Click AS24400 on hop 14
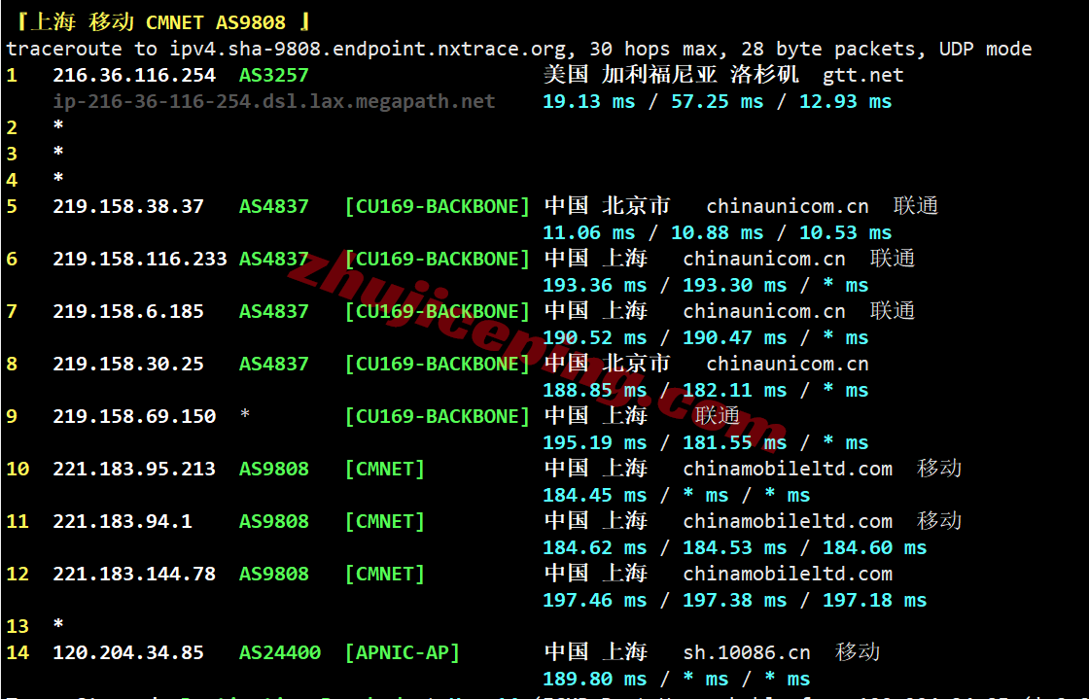This screenshot has height=699, width=1089. click(280, 652)
